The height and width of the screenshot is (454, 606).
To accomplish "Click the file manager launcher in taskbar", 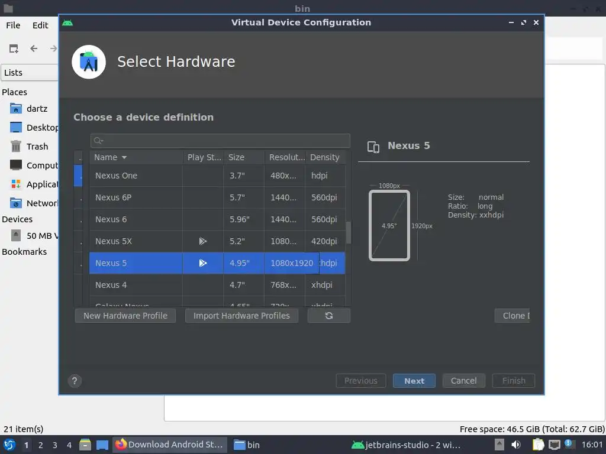I will tap(85, 445).
